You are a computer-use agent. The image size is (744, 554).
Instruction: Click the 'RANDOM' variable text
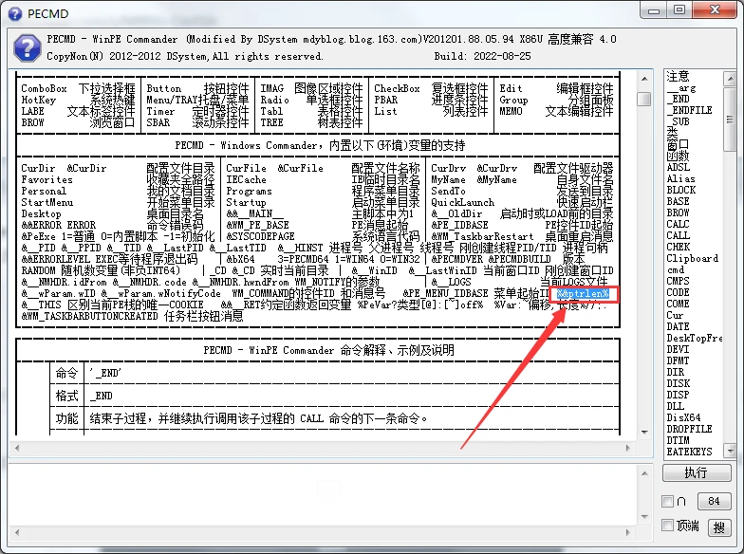[38, 270]
